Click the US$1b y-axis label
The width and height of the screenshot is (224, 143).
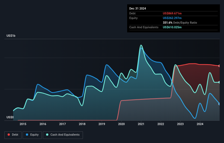tap(11, 36)
